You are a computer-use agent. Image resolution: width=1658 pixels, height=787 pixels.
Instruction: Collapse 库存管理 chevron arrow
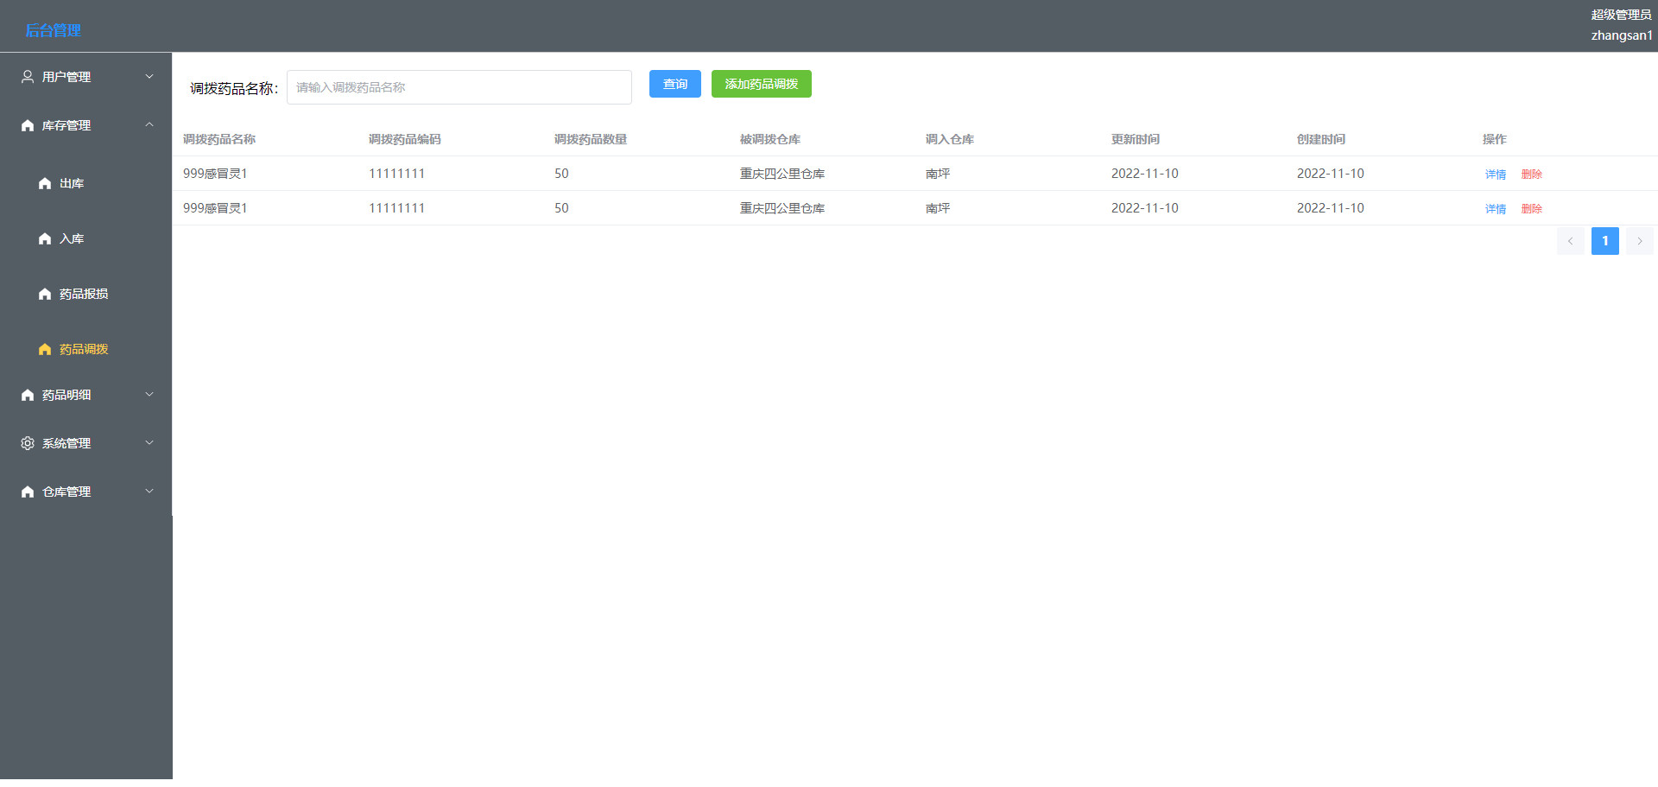[x=149, y=125]
